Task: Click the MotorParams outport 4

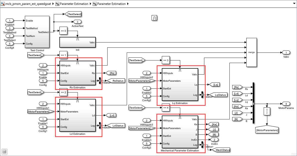Action: coord(286,104)
